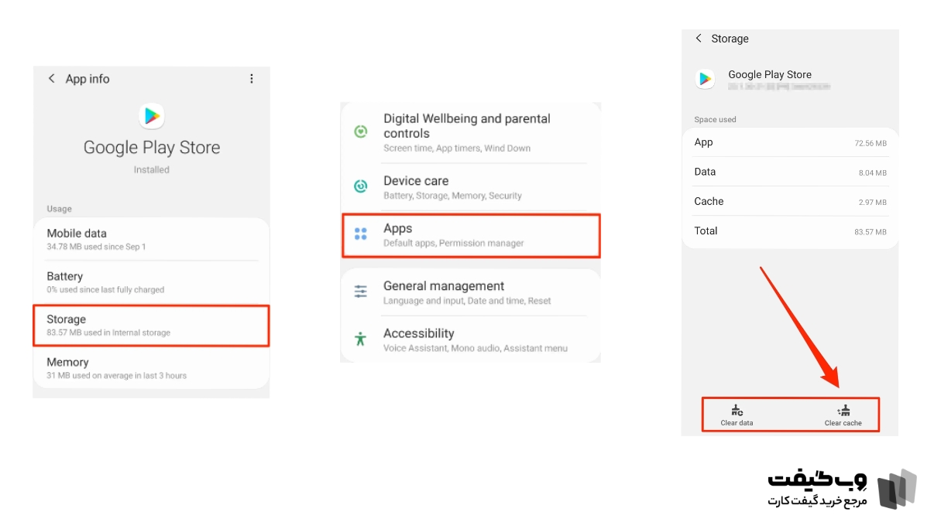Go back from the Storage screen
941x529 pixels.
tap(699, 38)
